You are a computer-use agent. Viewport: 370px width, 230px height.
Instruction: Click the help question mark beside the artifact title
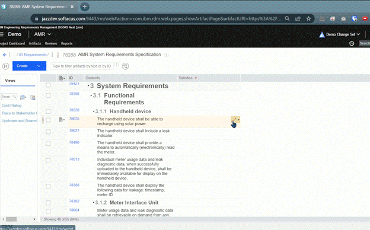point(167,55)
